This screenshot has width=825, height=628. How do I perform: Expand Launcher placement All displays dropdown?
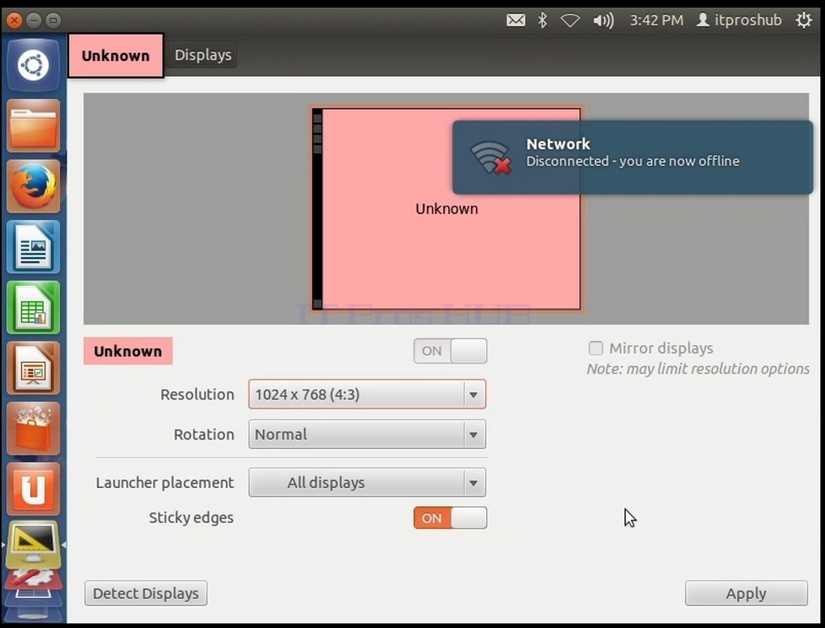(x=367, y=482)
